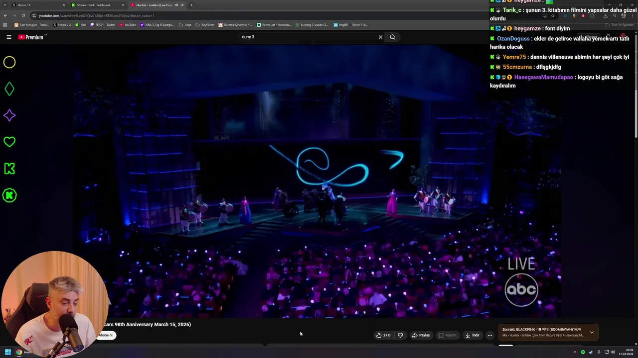Click the purple star overlay icon

click(9, 115)
